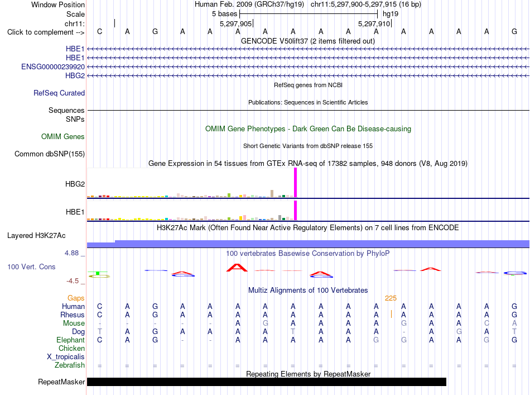Click the 100 Vert. Cons track label
530x395 pixels.
pyautogui.click(x=31, y=266)
